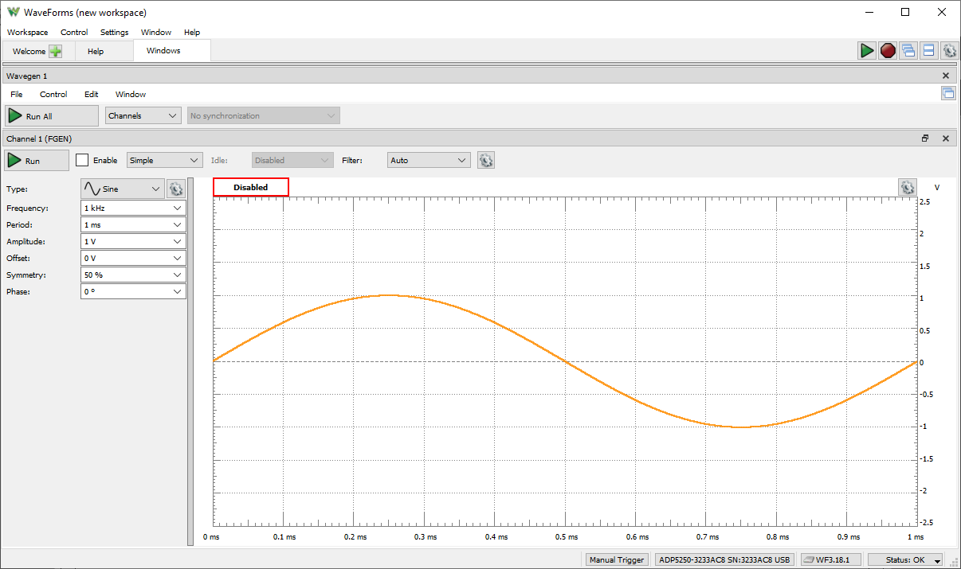The image size is (961, 569).
Task: Open the Settings menu
Action: tap(114, 33)
